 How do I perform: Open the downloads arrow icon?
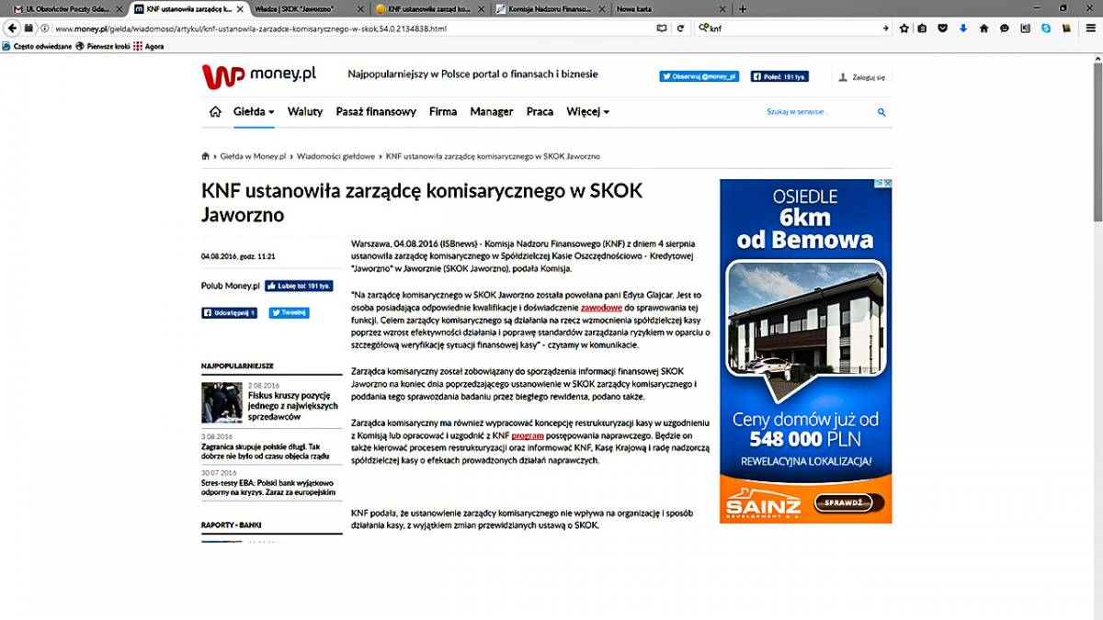click(963, 28)
